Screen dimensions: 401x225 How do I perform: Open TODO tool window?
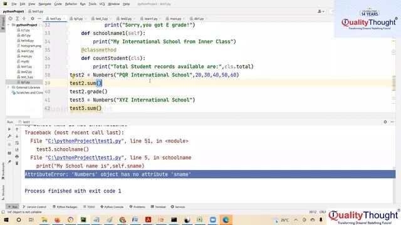pos(89,207)
